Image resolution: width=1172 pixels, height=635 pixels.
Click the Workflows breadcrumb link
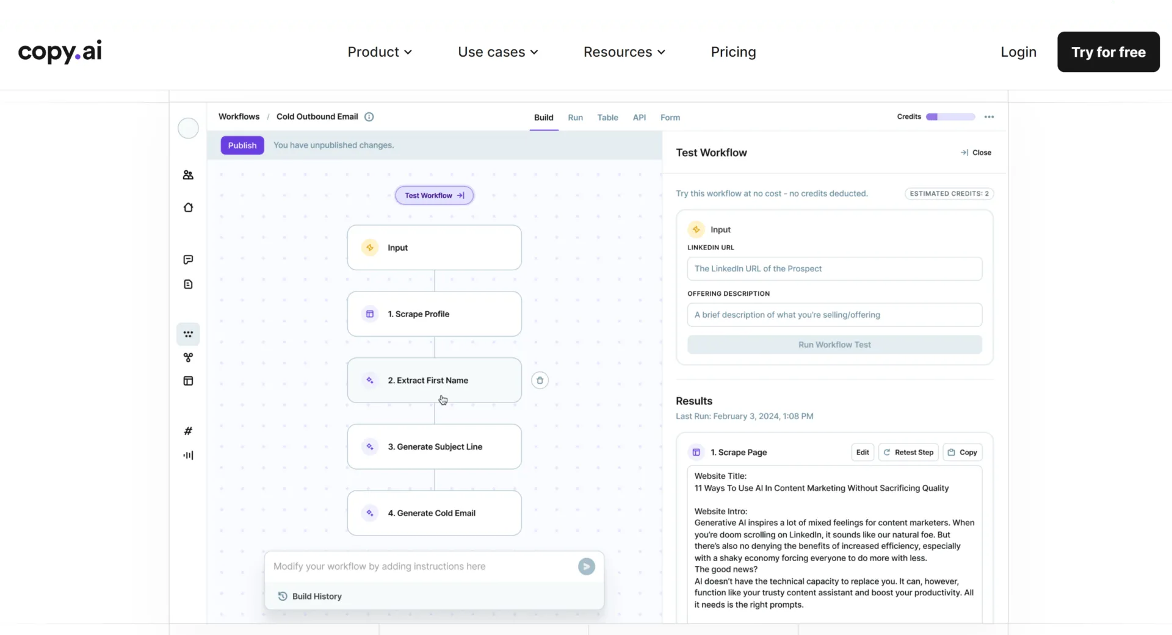[239, 117]
